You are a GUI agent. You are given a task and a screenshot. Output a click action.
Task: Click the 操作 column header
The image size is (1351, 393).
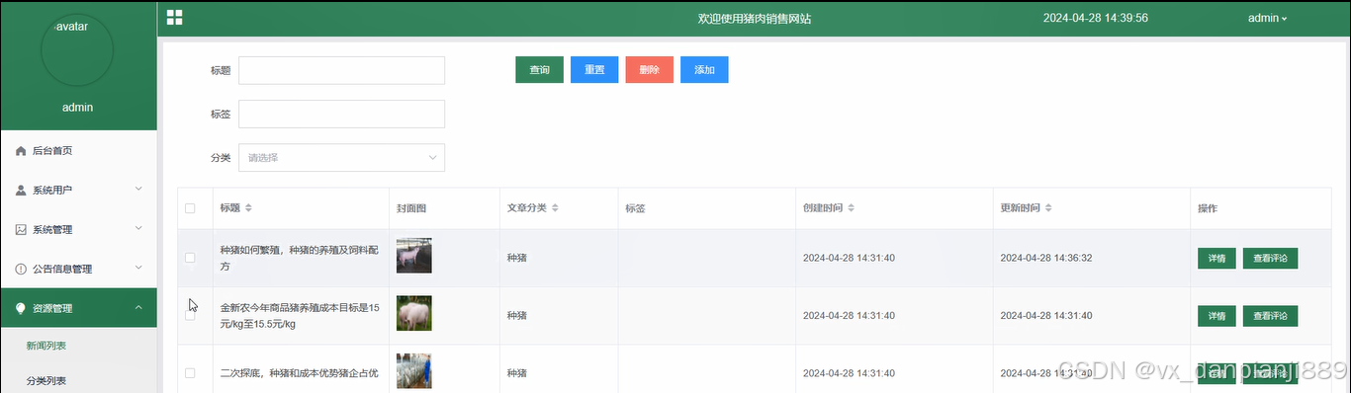pos(1208,208)
